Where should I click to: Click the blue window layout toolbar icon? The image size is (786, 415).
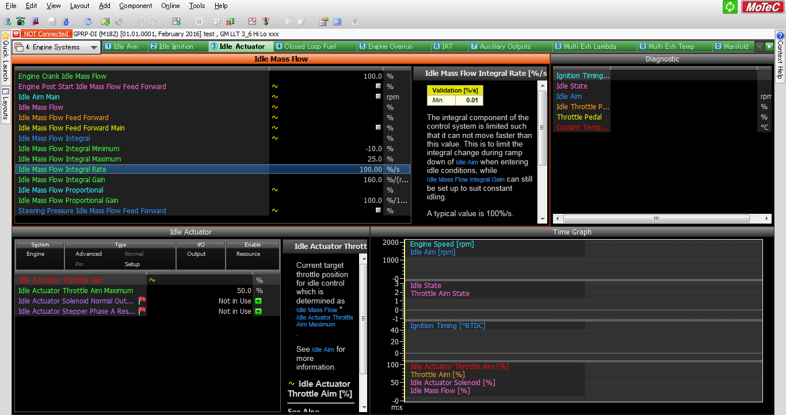tap(337, 21)
